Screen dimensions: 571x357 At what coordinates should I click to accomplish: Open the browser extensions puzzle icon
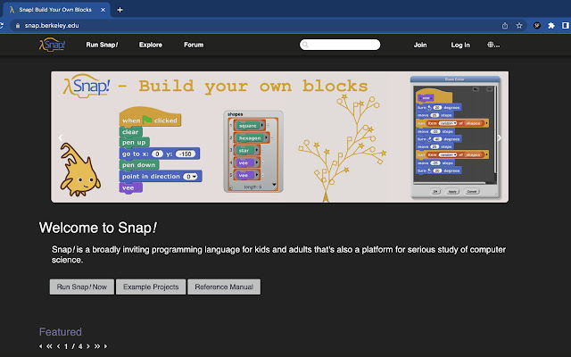(551, 26)
